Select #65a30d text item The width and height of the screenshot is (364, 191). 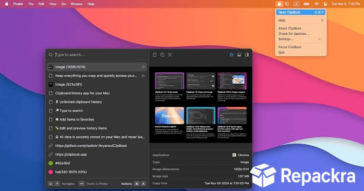coord(62,163)
